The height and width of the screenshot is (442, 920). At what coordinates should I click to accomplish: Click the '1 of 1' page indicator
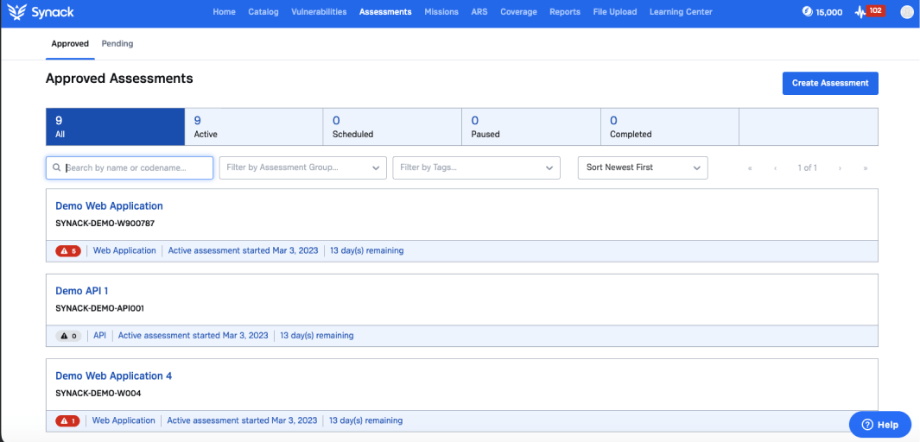pyautogui.click(x=808, y=168)
